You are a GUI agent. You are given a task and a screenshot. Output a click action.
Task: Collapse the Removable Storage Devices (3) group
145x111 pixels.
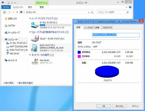tap(30, 32)
